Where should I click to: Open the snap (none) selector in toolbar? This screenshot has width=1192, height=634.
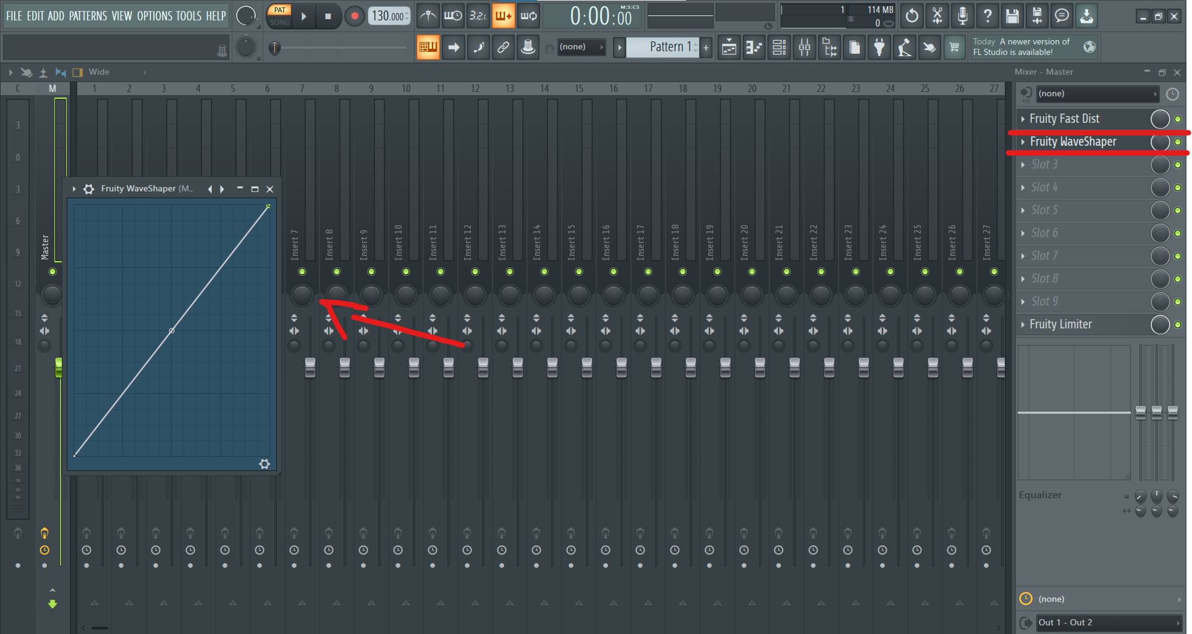pyautogui.click(x=581, y=47)
